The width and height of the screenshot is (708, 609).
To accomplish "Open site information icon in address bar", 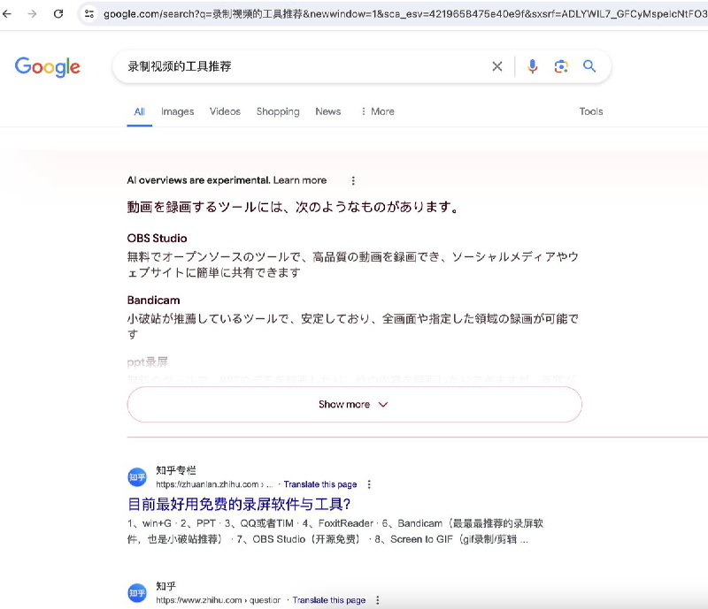I will click(88, 14).
